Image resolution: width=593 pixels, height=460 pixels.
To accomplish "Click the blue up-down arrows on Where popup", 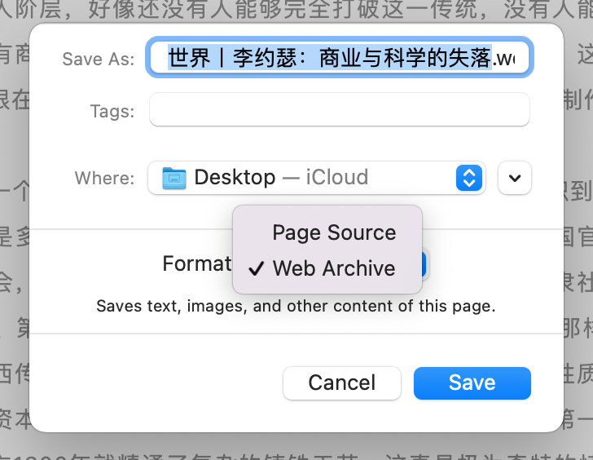I will point(469,178).
